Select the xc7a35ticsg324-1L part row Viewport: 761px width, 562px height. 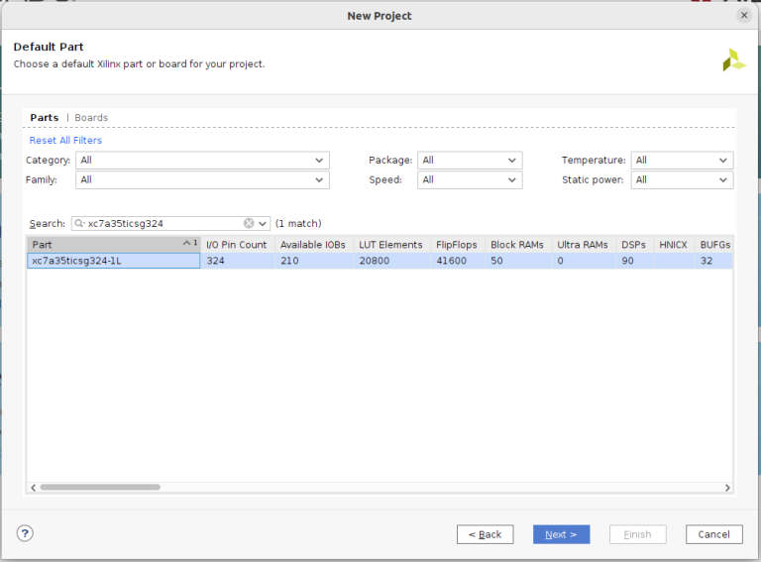(113, 262)
